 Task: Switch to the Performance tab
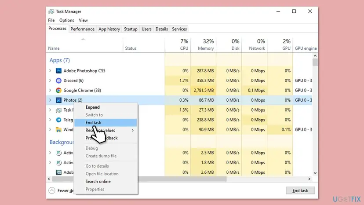tap(82, 29)
